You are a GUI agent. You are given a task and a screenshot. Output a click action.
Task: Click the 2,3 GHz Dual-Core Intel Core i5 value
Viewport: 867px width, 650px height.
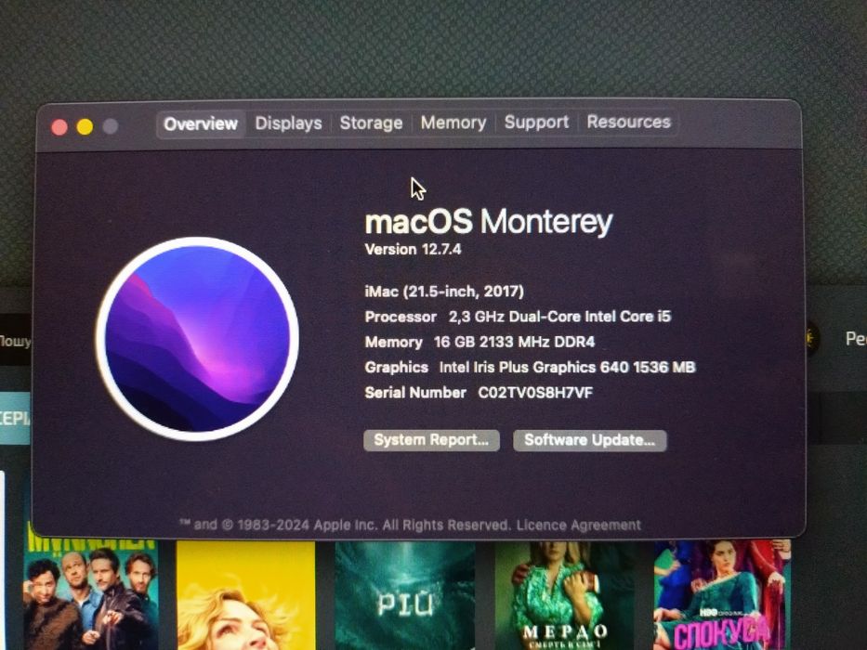[x=559, y=317]
